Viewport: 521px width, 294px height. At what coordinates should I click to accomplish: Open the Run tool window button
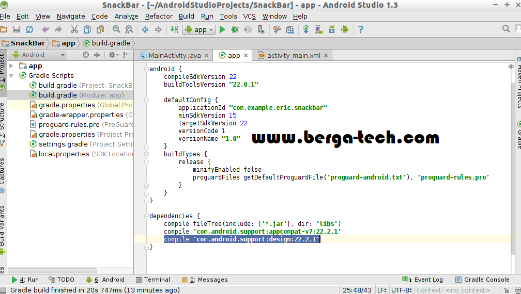click(25, 280)
